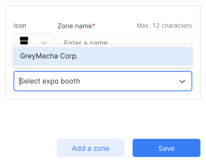Screen dimensions: 206x162
Task: Click the "Zone name" field label
Action: (x=75, y=26)
